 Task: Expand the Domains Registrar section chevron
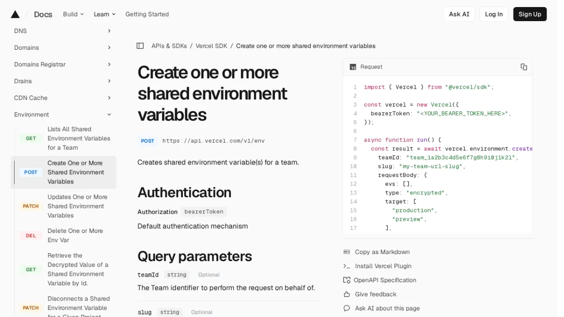click(x=109, y=64)
